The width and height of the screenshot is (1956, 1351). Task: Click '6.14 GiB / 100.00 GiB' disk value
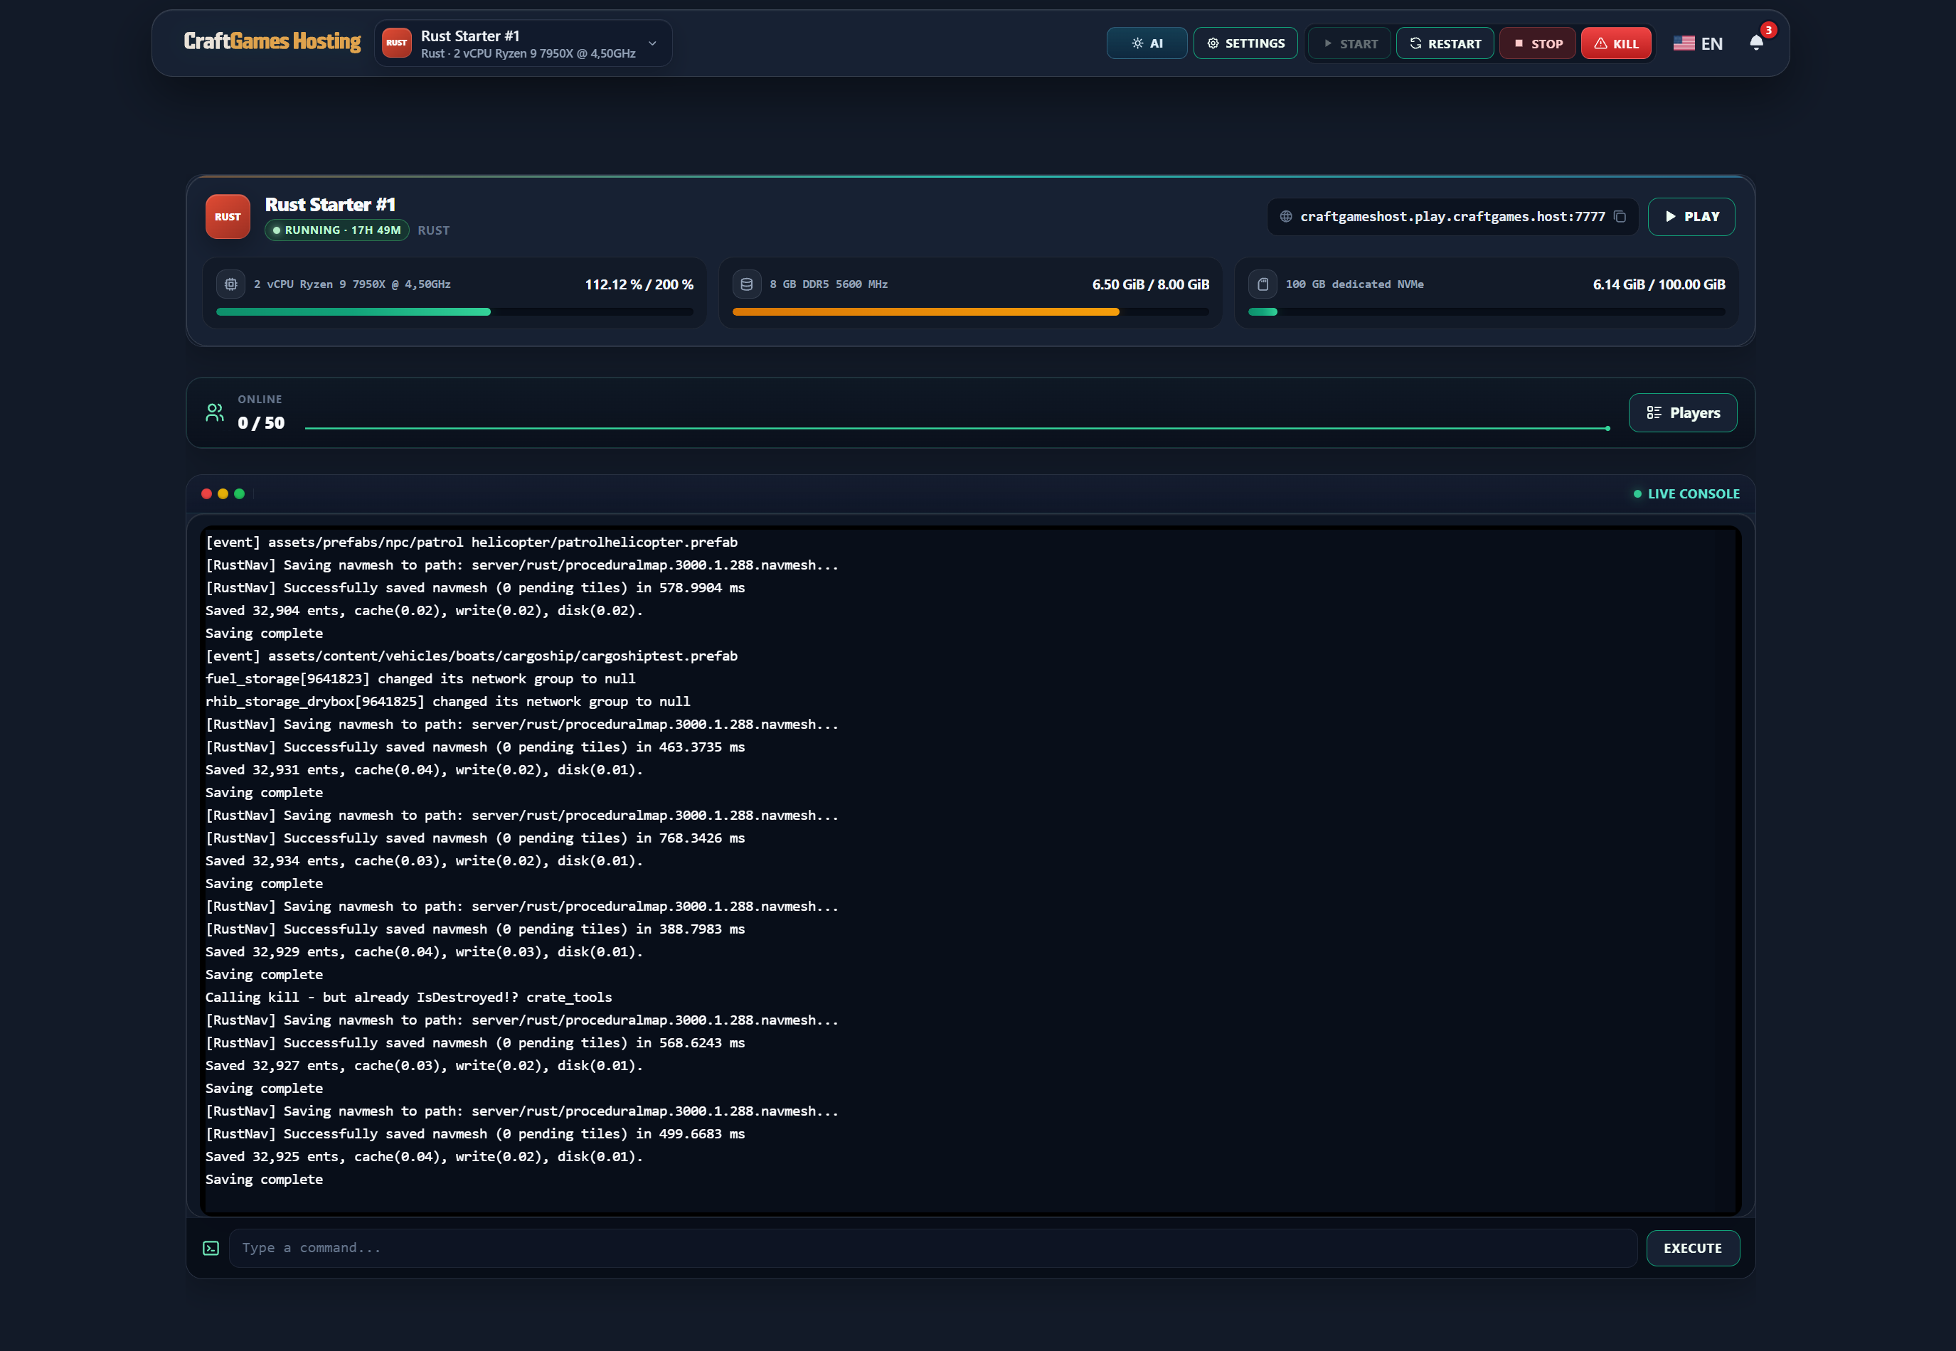coord(1658,284)
